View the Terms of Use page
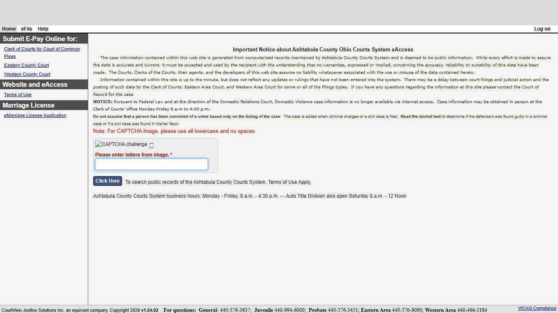The height and width of the screenshot is (313, 558). click(x=18, y=95)
